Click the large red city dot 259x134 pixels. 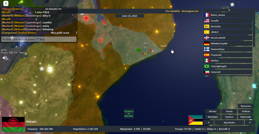pyautogui.click(x=86, y=18)
